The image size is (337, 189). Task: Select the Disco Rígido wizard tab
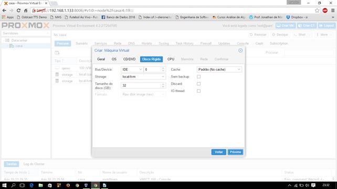(151, 59)
